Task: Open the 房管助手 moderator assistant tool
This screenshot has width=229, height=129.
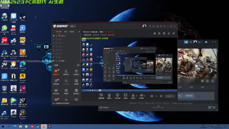Action: pos(66,73)
